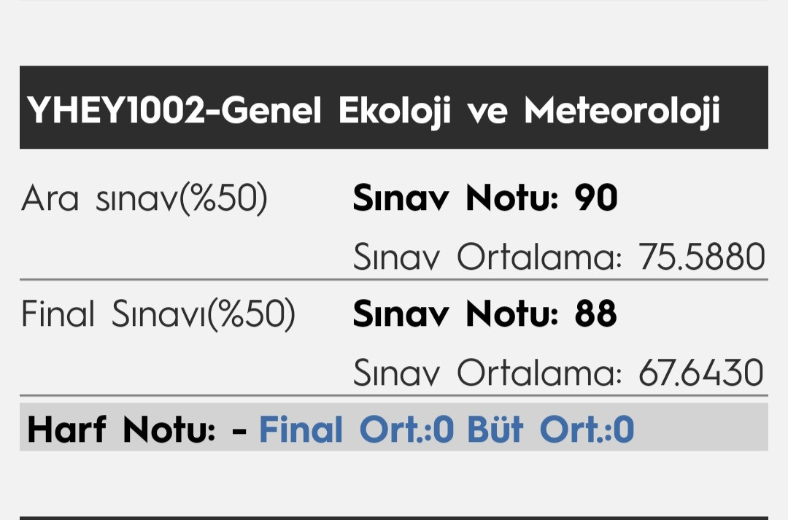The image size is (788, 520).
Task: Tap the average value 67.6430
Action: (x=701, y=373)
